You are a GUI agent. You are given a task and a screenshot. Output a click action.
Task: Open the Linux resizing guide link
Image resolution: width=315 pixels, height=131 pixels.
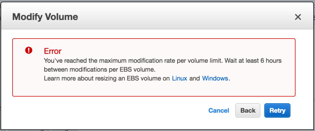[180, 78]
